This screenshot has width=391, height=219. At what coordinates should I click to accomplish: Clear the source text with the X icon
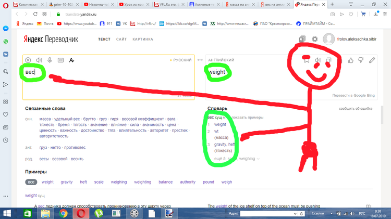point(28,60)
